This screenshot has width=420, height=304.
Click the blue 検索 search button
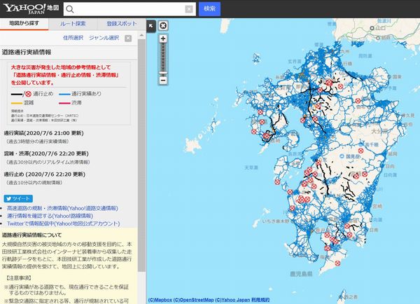click(x=209, y=9)
